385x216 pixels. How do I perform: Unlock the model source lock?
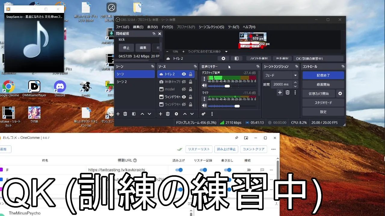pos(190,89)
